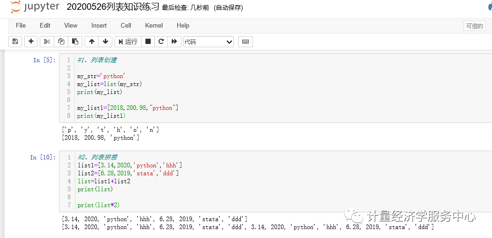The width and height of the screenshot is (492, 238).
Task: Paste cells below icon
Action: coord(75,42)
